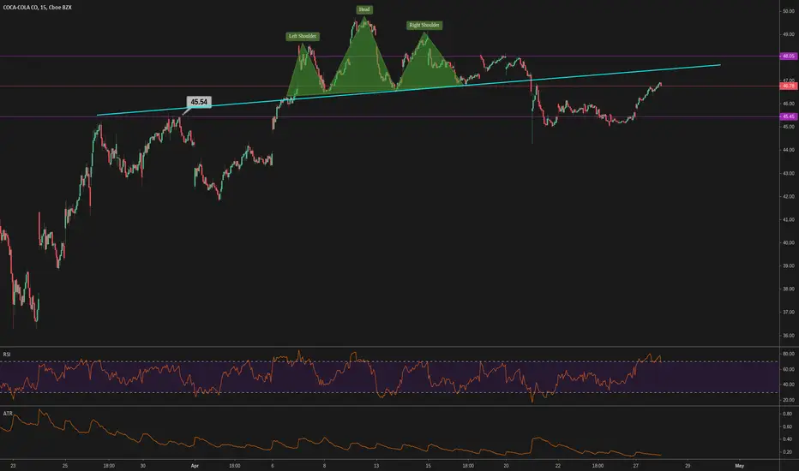The height and width of the screenshot is (471, 799).
Task: Click the 45.54 price callout
Action: pos(199,102)
